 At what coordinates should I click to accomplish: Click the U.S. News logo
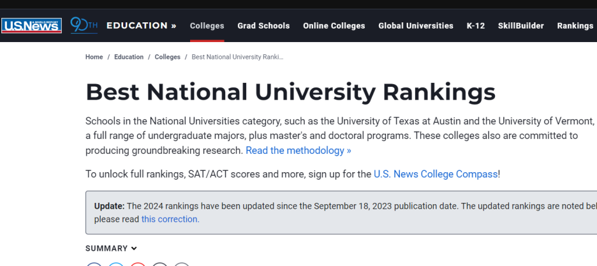tap(31, 26)
